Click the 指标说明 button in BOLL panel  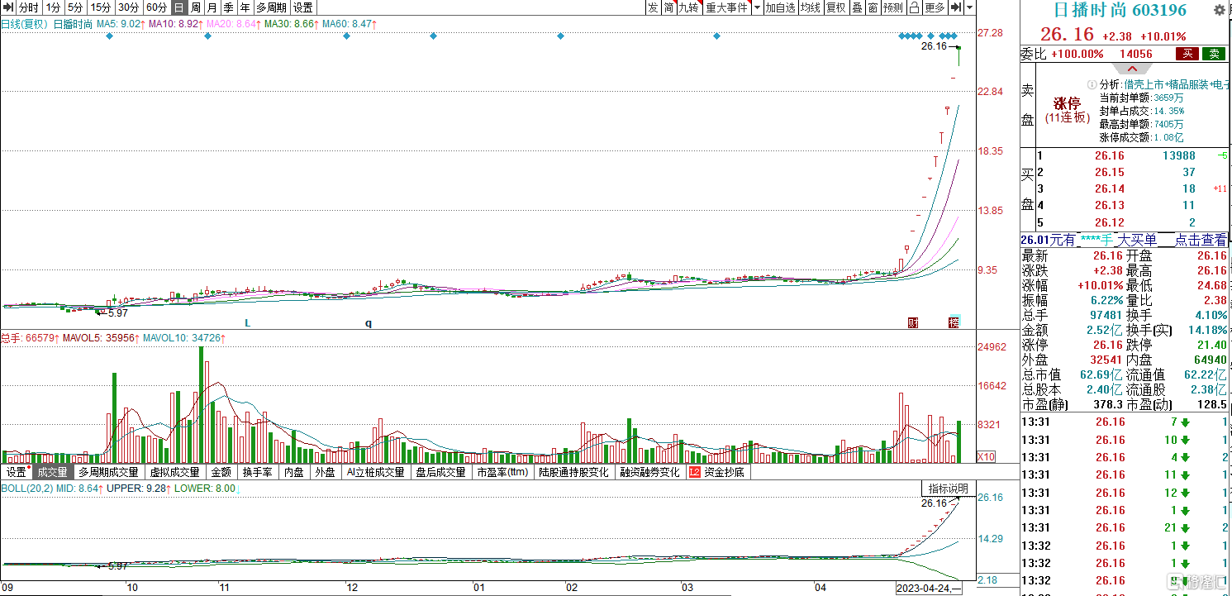(948, 489)
